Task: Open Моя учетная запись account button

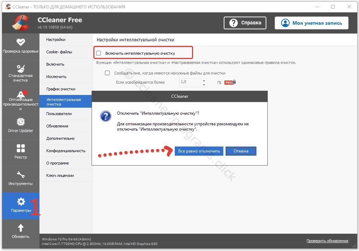Action: (311, 23)
